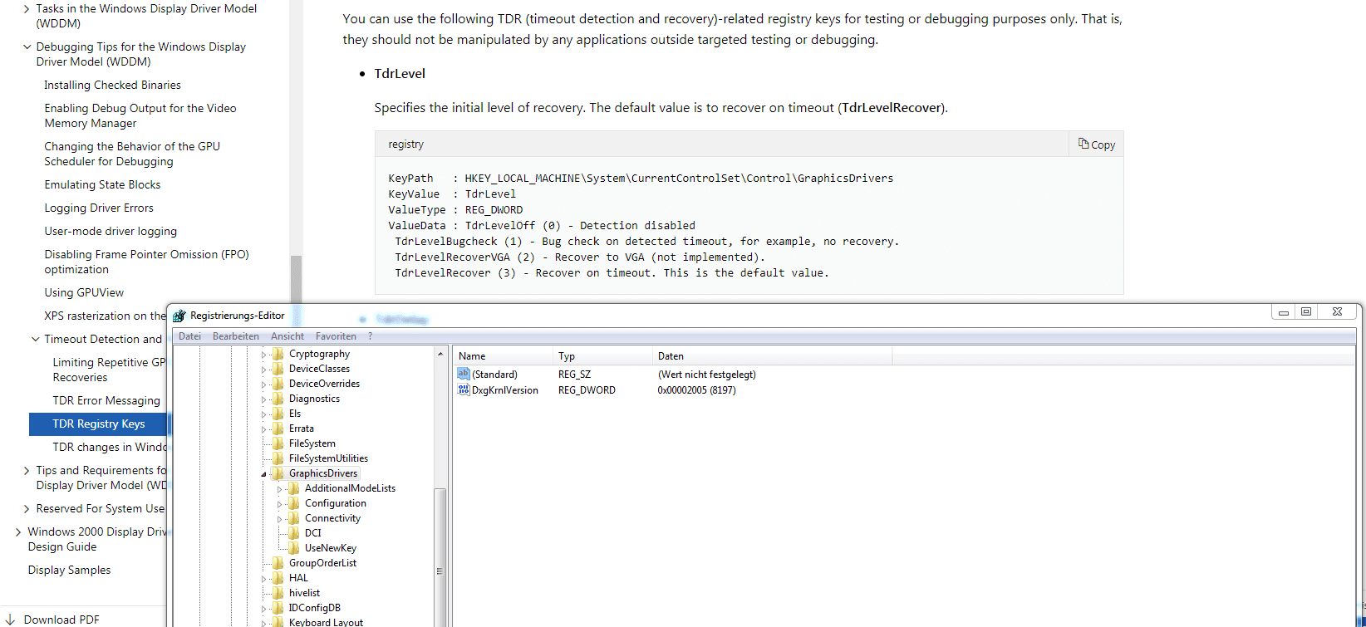Viewport: 1366px width, 627px height.
Task: Click the Configuration folder icon
Action: tap(294, 503)
